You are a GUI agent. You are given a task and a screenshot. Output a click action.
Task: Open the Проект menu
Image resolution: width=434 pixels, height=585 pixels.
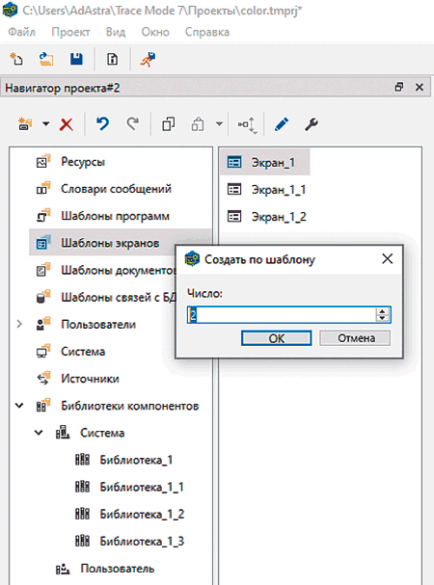coord(70,32)
